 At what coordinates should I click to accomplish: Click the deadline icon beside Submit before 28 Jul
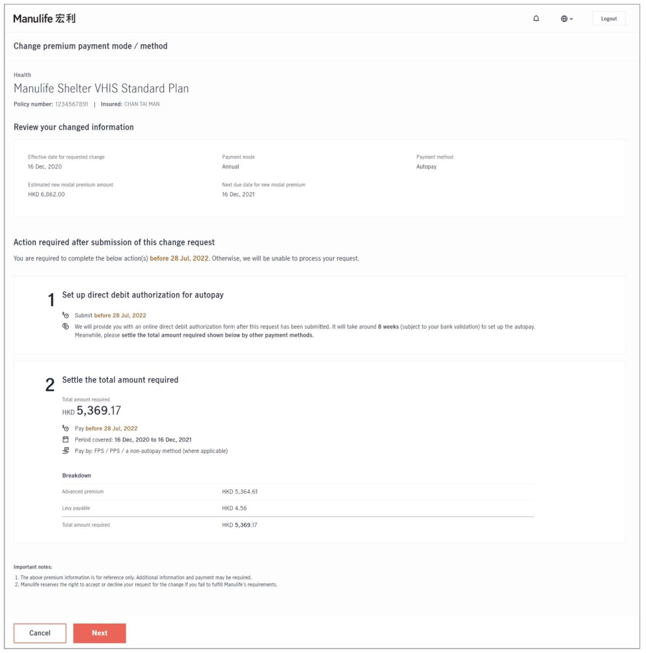tap(66, 315)
